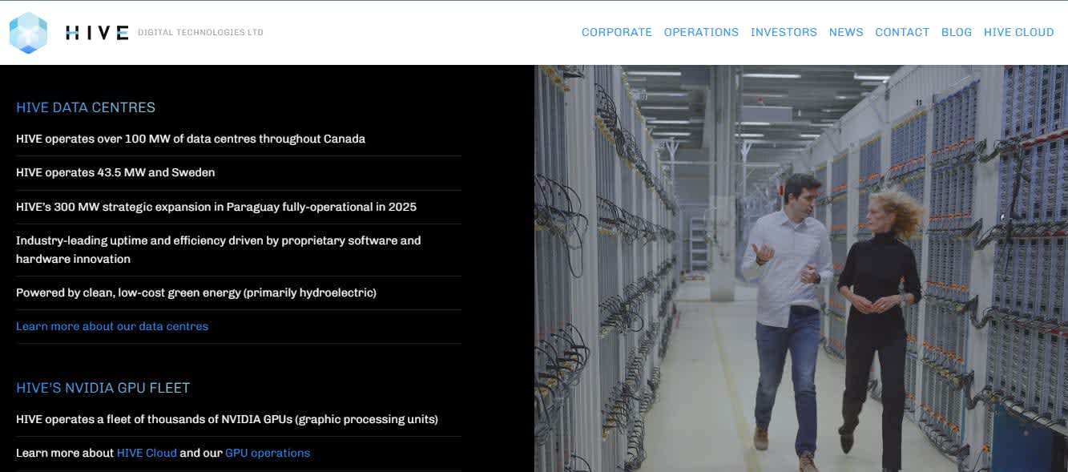Open the GPU operations link
Viewport: 1068px width, 472px height.
click(x=268, y=453)
